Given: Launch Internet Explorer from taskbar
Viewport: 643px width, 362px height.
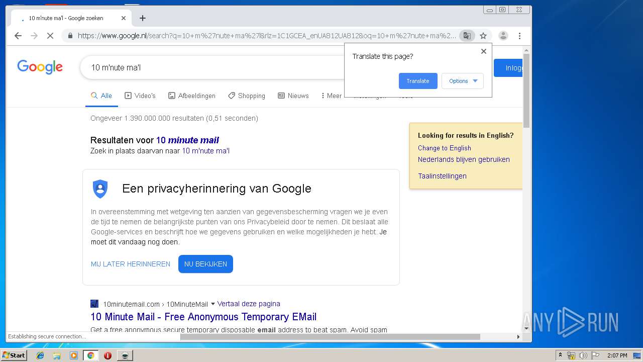Looking at the screenshot, I should tap(40, 355).
